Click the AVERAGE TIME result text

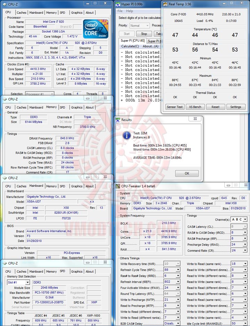click(157, 158)
